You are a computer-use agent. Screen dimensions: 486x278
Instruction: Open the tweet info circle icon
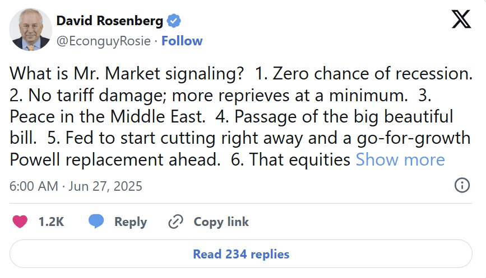pos(462,185)
